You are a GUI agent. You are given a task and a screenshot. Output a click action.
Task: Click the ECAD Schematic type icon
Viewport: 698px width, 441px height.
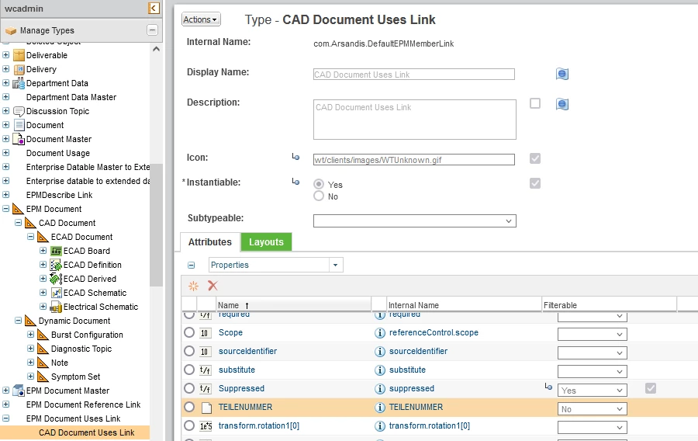[x=56, y=293]
